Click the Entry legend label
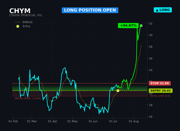The image size is (180, 131). [26, 26]
